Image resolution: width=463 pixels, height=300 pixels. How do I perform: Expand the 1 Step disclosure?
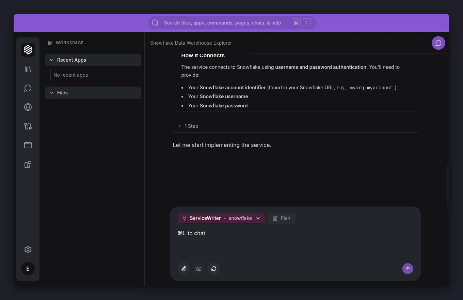(x=295, y=126)
